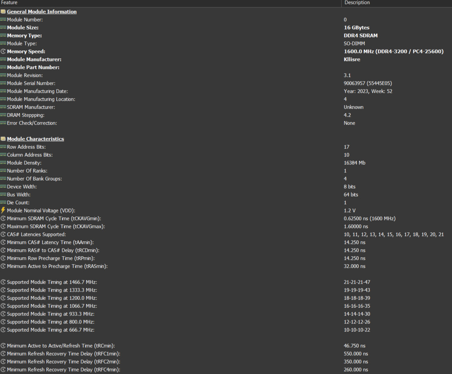The height and width of the screenshot is (374, 452).
Task: Select the Module Part Number row
Action: [x=33, y=67]
